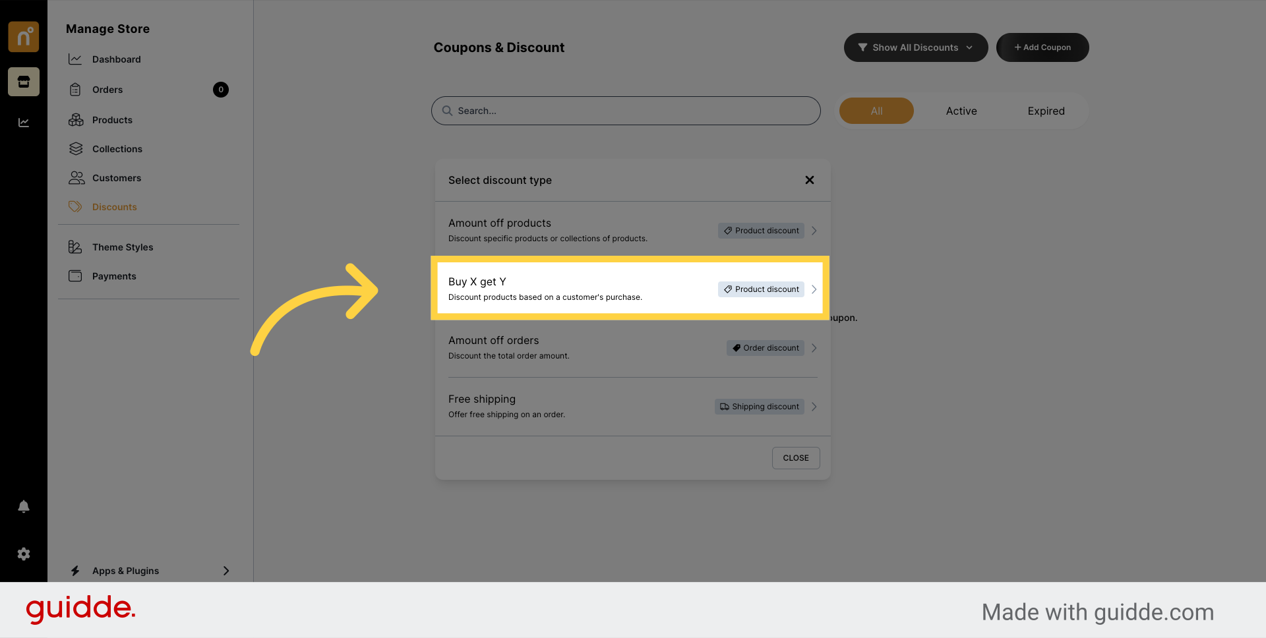Go to Orders in the sidebar

107,90
